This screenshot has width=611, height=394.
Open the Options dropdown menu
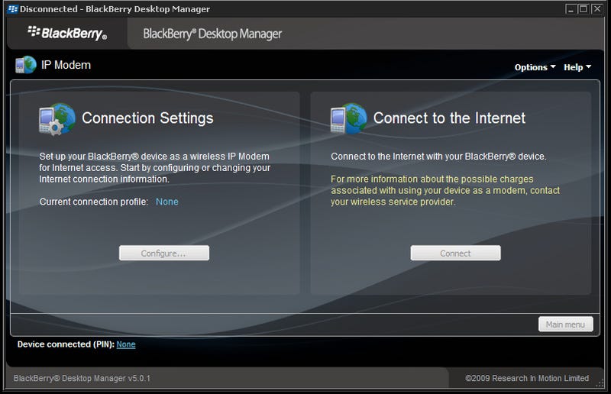(535, 67)
